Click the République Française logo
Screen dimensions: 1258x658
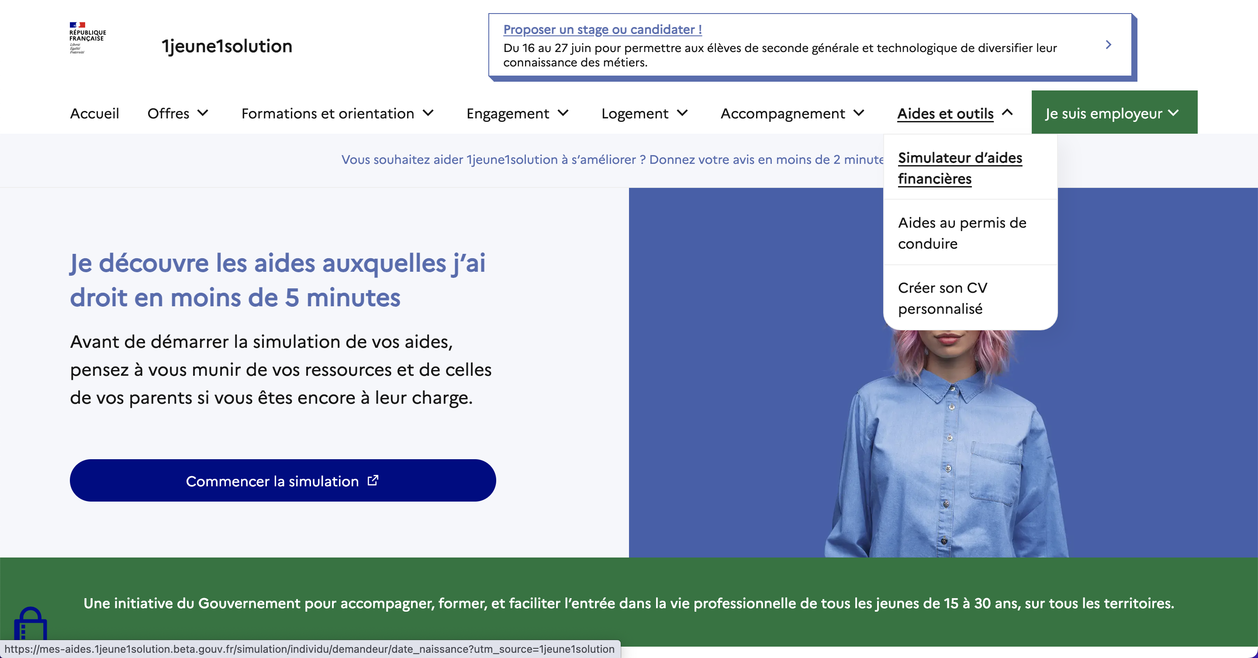(87, 38)
